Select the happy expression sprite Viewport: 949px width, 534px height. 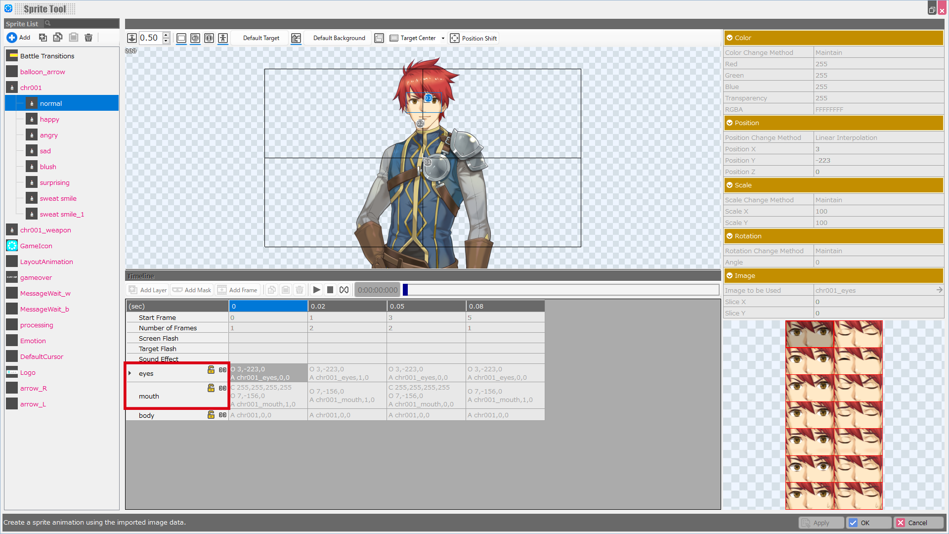49,119
